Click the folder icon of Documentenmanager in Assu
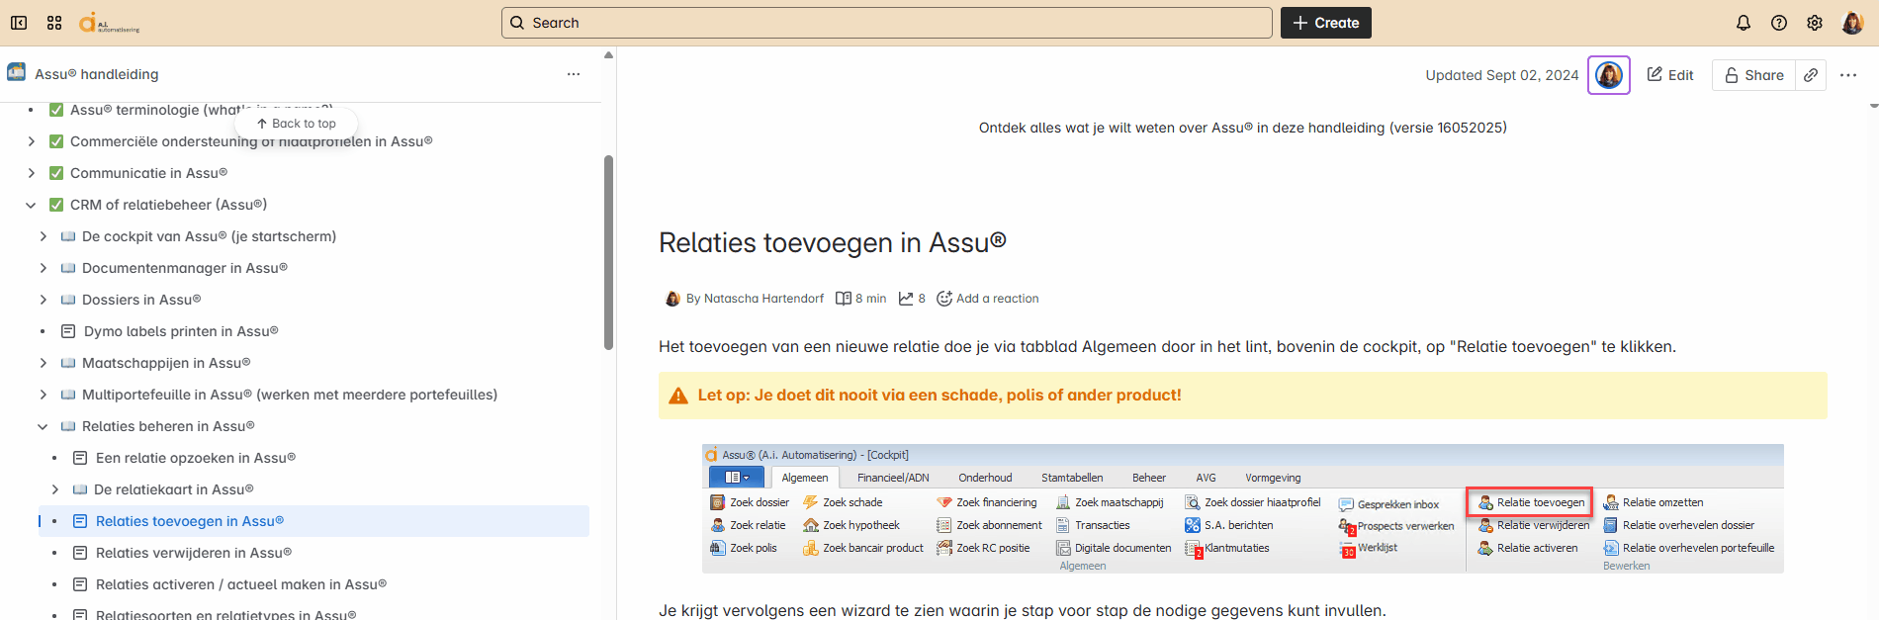 tap(68, 268)
